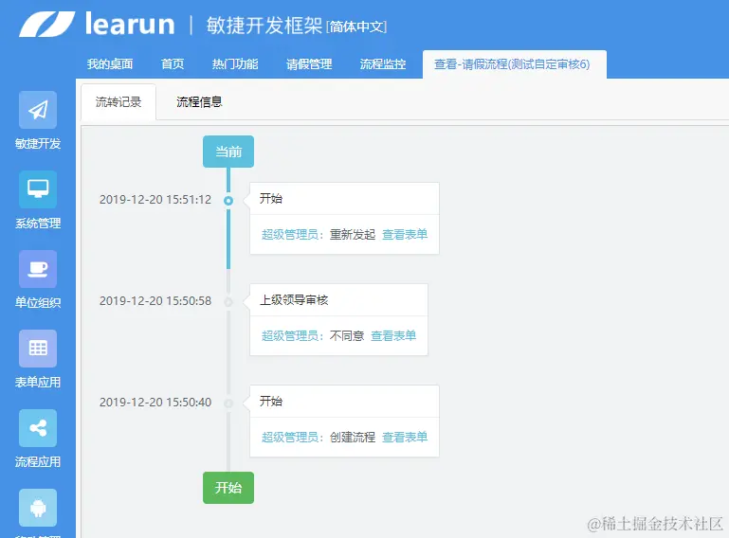Image resolution: width=729 pixels, height=538 pixels.
Task: Click the 系统管理 sidebar label
Action: [x=38, y=224]
